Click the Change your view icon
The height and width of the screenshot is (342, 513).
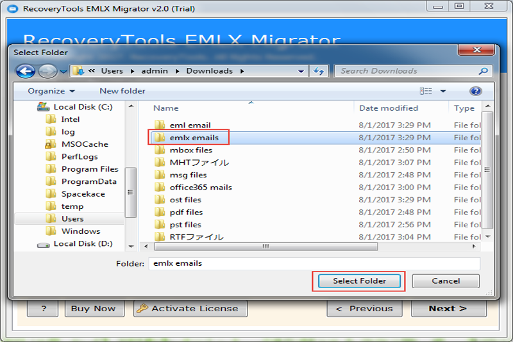[x=426, y=91]
